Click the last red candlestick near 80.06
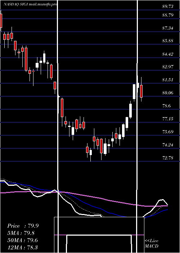Screen dimensions: 180x253 coord(141,91)
